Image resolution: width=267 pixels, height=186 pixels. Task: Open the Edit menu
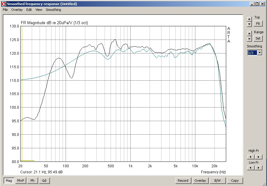pyautogui.click(x=29, y=10)
